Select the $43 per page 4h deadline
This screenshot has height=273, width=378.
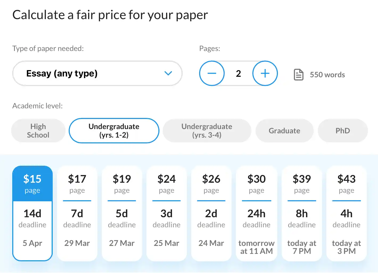347,213
